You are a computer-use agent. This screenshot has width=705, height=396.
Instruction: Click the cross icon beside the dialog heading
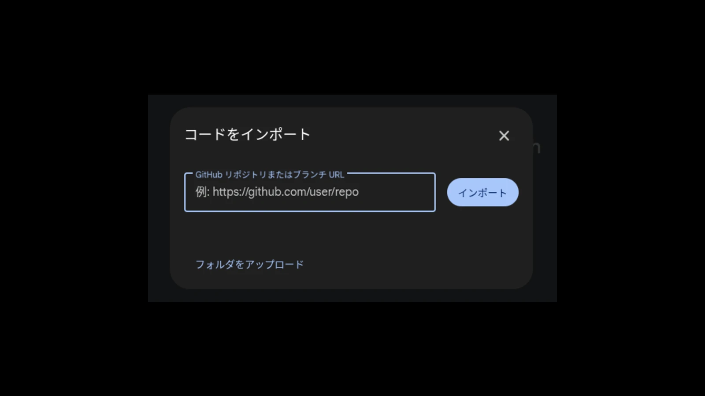click(504, 136)
